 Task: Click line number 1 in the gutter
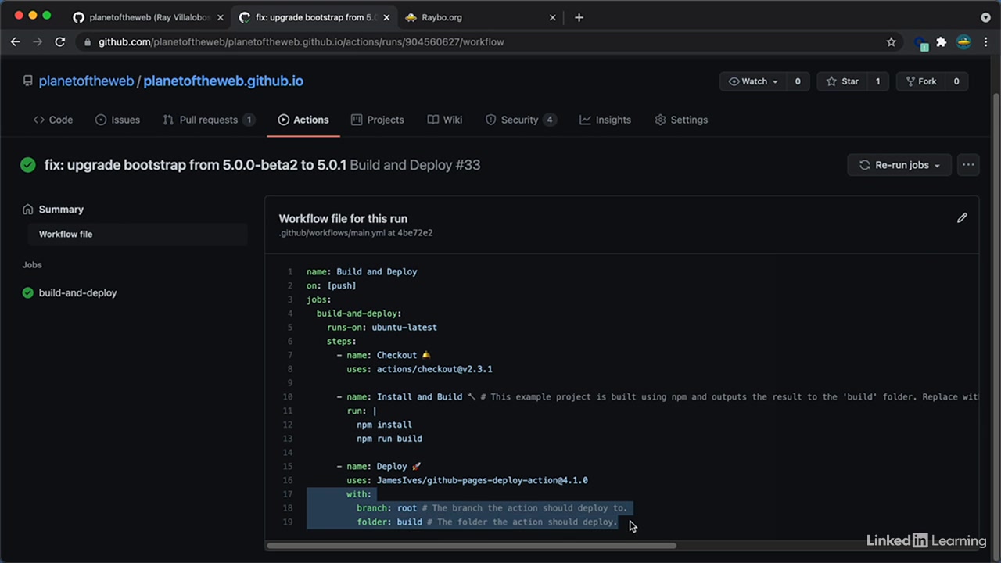[x=290, y=272]
